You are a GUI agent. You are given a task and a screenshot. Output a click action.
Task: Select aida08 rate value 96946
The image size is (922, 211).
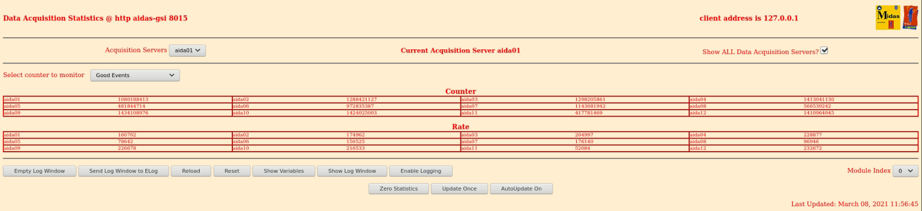(811, 142)
